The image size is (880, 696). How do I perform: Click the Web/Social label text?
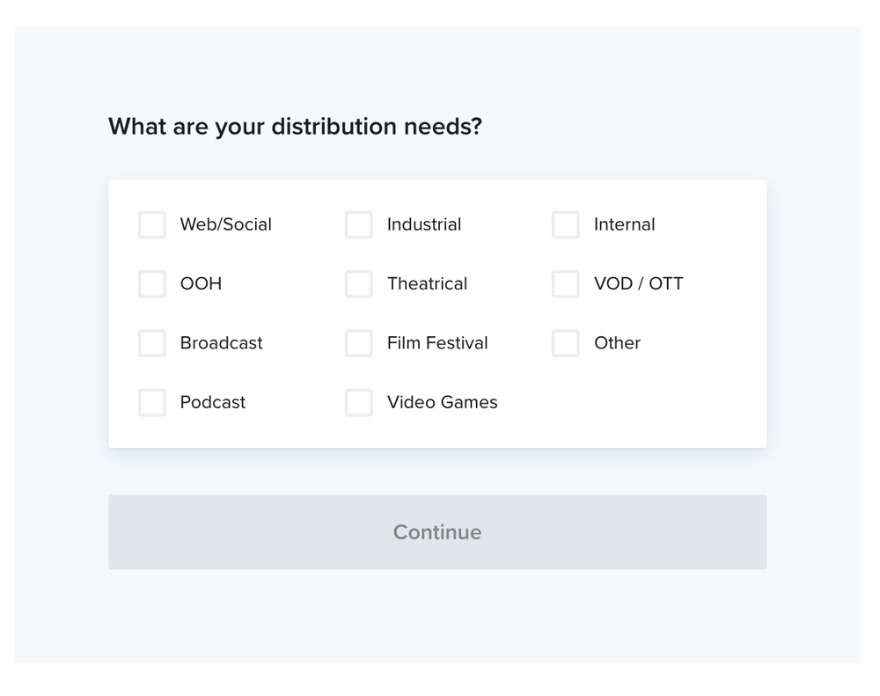[225, 224]
